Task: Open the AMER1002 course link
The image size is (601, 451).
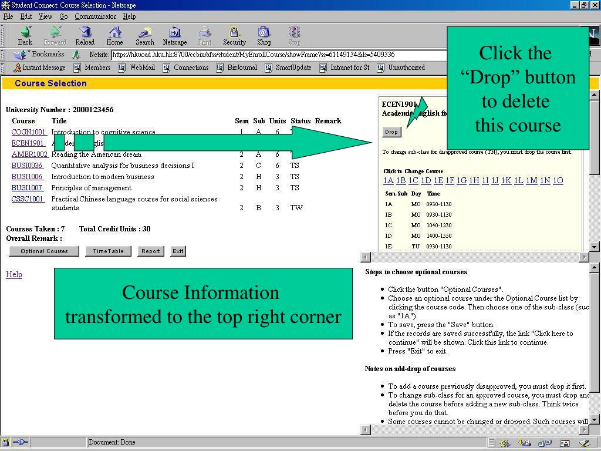Action: point(29,154)
